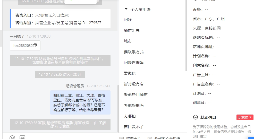Click the 广告主id row
Screen dimensions: 254x139
(204, 75)
